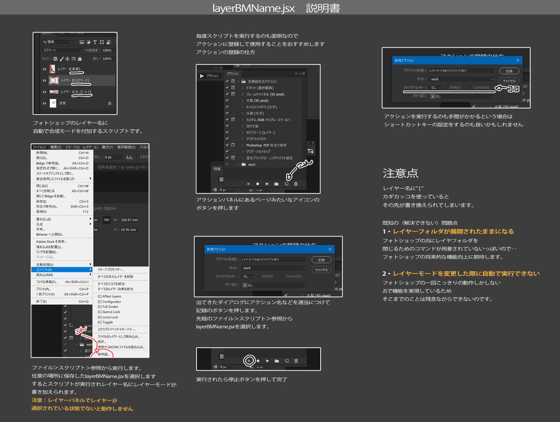Click 記録 button in the ココ dialog
Screen dimensions: 560x422
[x=509, y=71]
